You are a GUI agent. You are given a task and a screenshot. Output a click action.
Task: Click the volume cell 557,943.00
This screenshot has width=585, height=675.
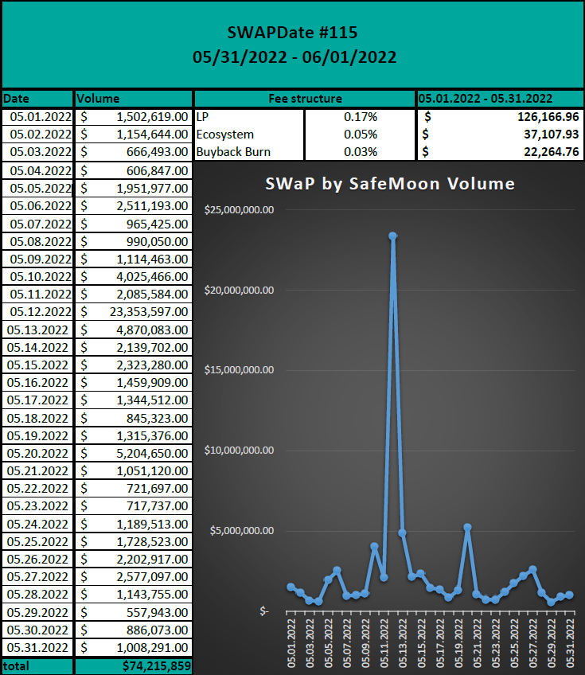(x=134, y=613)
